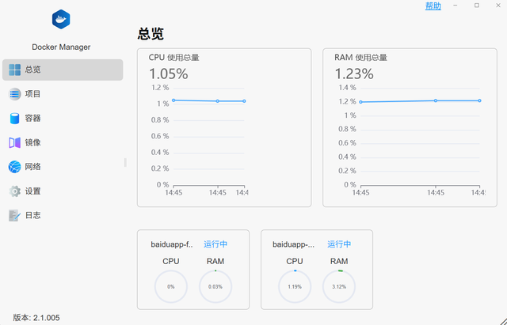Viewport: 507px width, 325px height.
Task: Click the 0.03% RAM gauge circle
Action: [x=215, y=286]
